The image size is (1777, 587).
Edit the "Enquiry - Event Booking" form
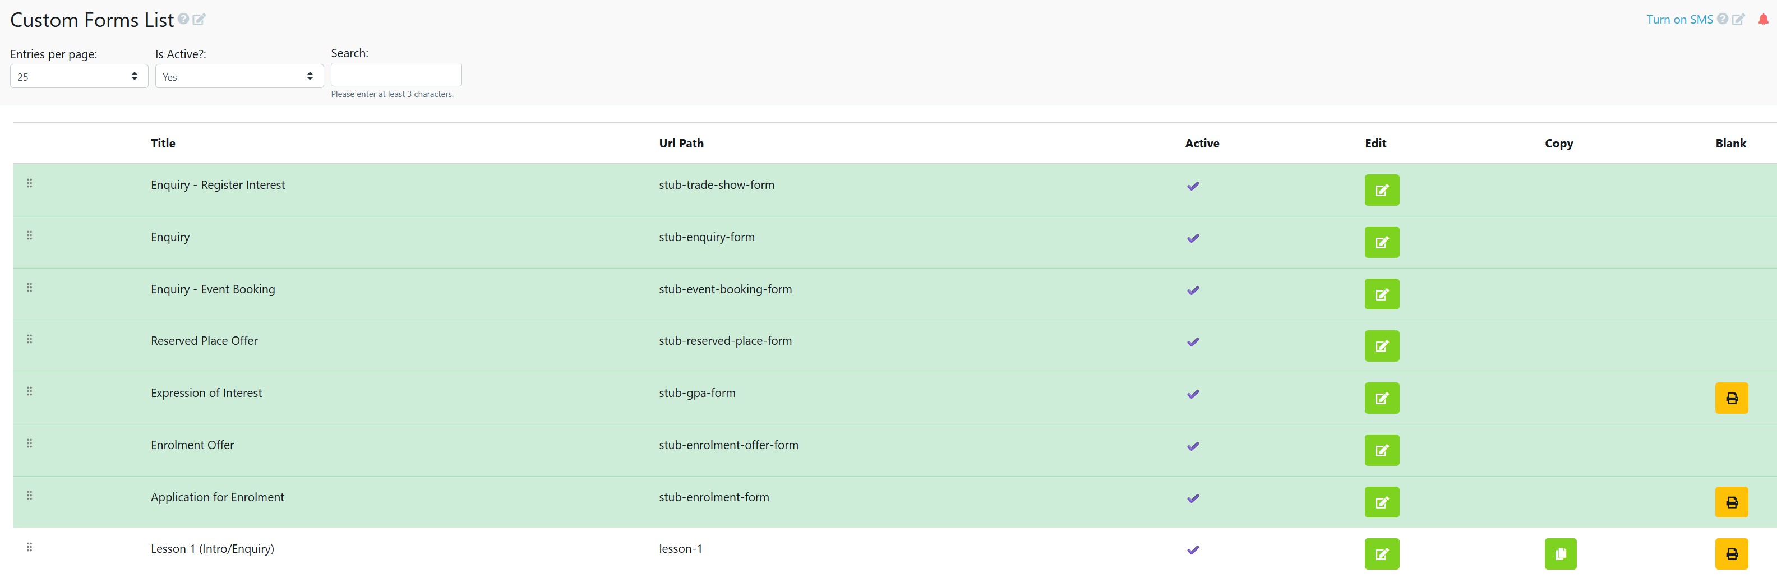coord(1381,294)
